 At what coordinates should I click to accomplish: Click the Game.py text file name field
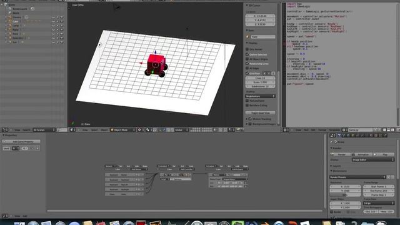[x=361, y=130]
